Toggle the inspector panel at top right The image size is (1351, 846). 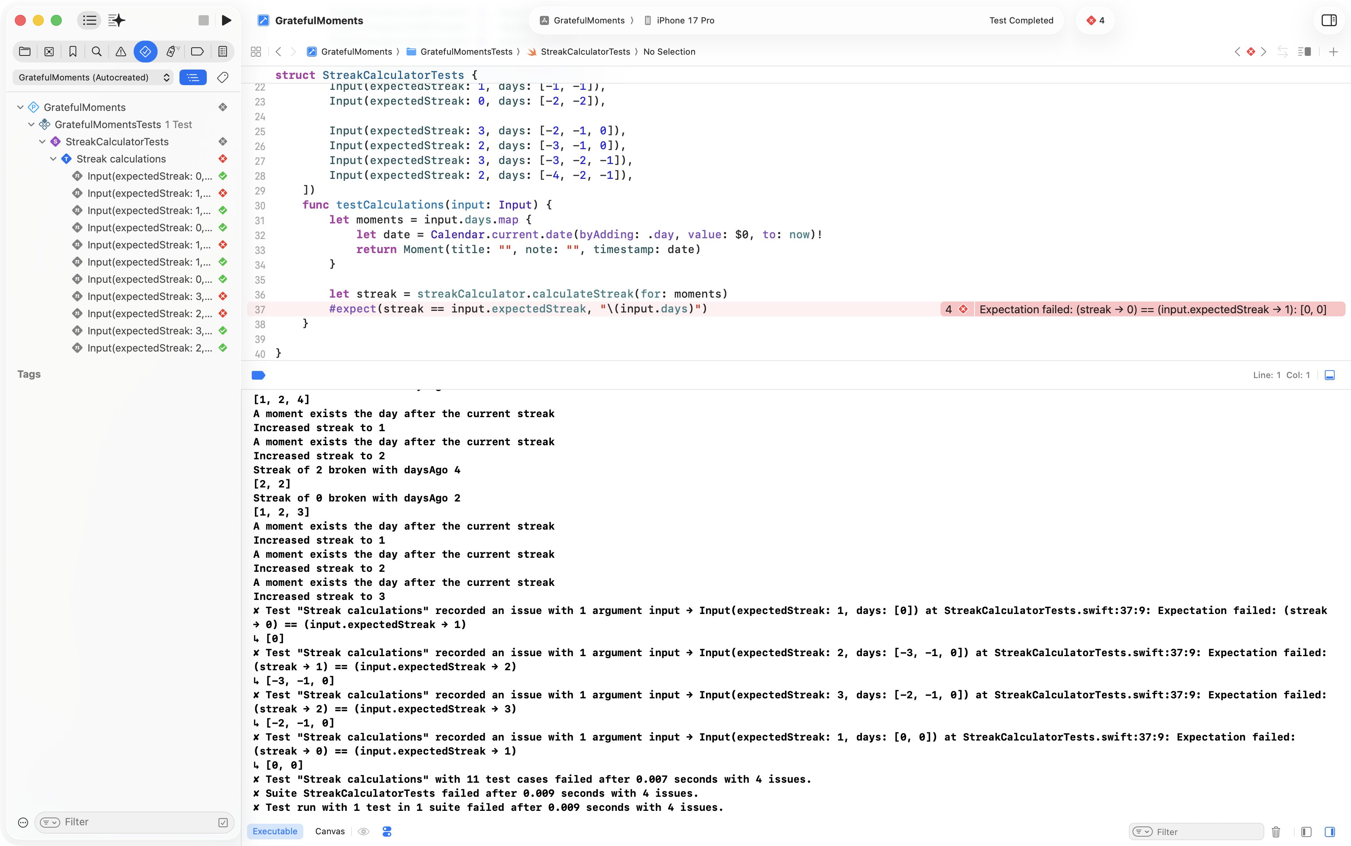(1329, 21)
